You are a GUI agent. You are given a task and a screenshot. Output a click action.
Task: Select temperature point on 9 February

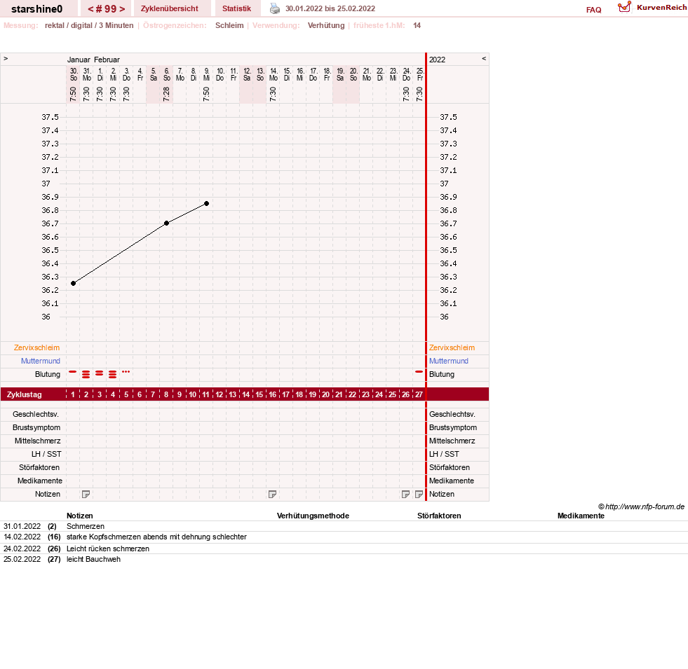coord(206,203)
